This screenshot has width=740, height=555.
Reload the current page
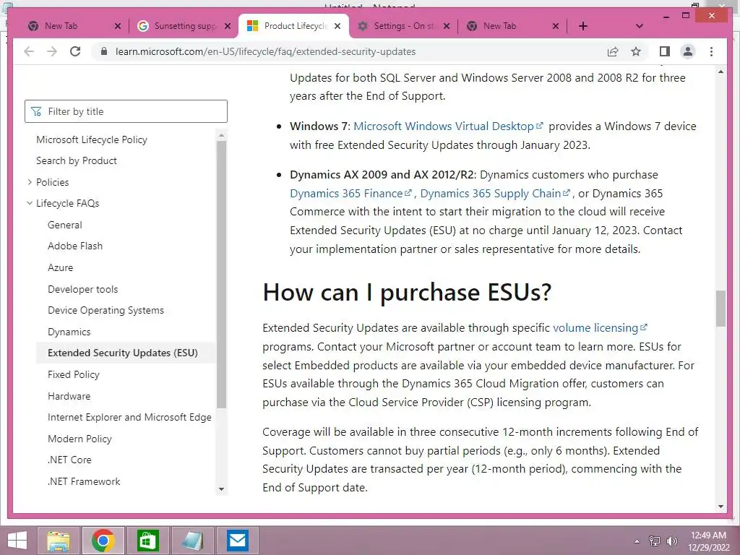pyautogui.click(x=75, y=51)
